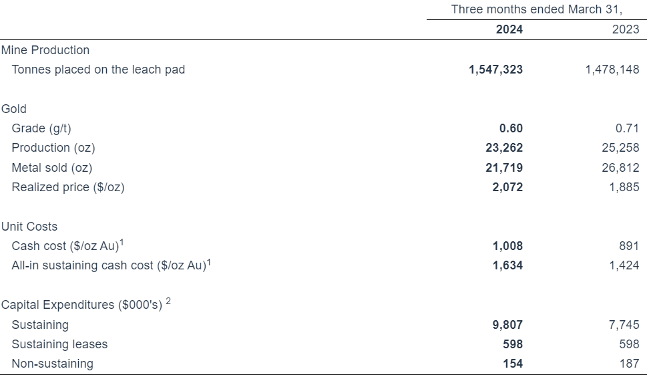This screenshot has height=375, width=647.
Task: Select the all-in sustaining cost value 1,634
Action: point(507,265)
